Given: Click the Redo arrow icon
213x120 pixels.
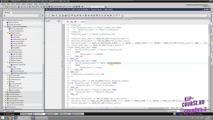Looking at the screenshot, I should coord(37,7).
